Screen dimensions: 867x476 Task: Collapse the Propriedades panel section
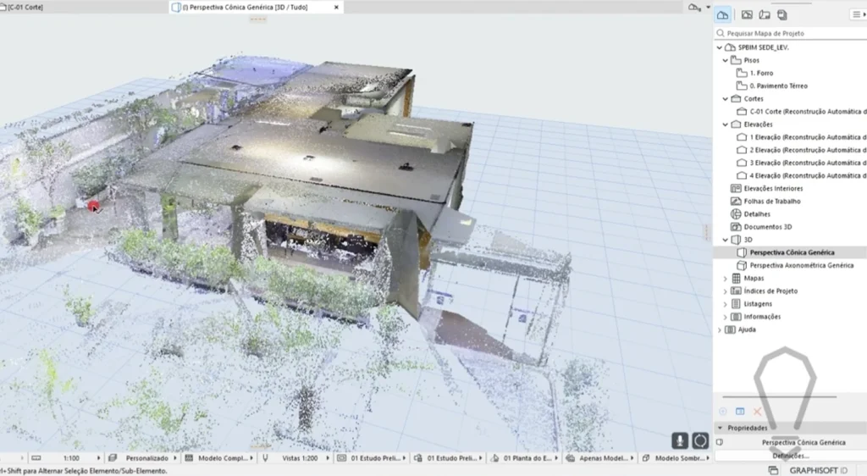[720, 428]
